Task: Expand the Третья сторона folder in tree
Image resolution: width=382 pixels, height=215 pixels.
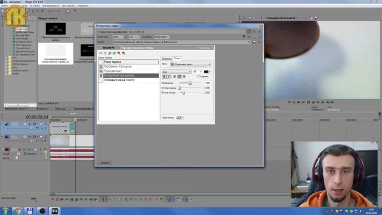Action: [x=7, y=70]
